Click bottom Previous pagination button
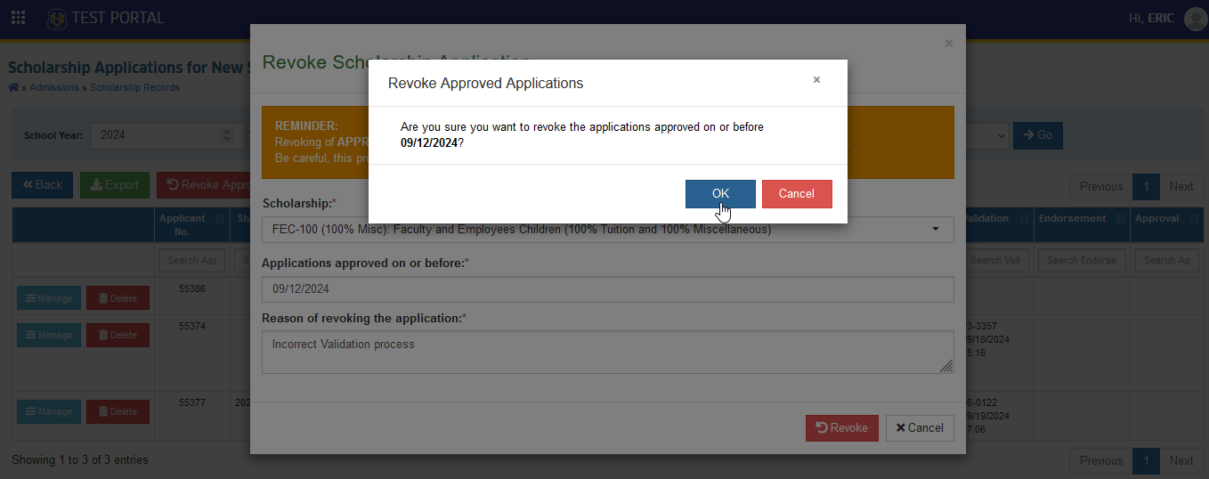1209x479 pixels. coord(1101,461)
